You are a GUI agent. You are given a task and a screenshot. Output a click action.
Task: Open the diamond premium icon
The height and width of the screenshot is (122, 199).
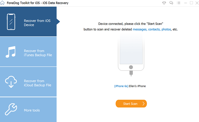(x=164, y=3)
